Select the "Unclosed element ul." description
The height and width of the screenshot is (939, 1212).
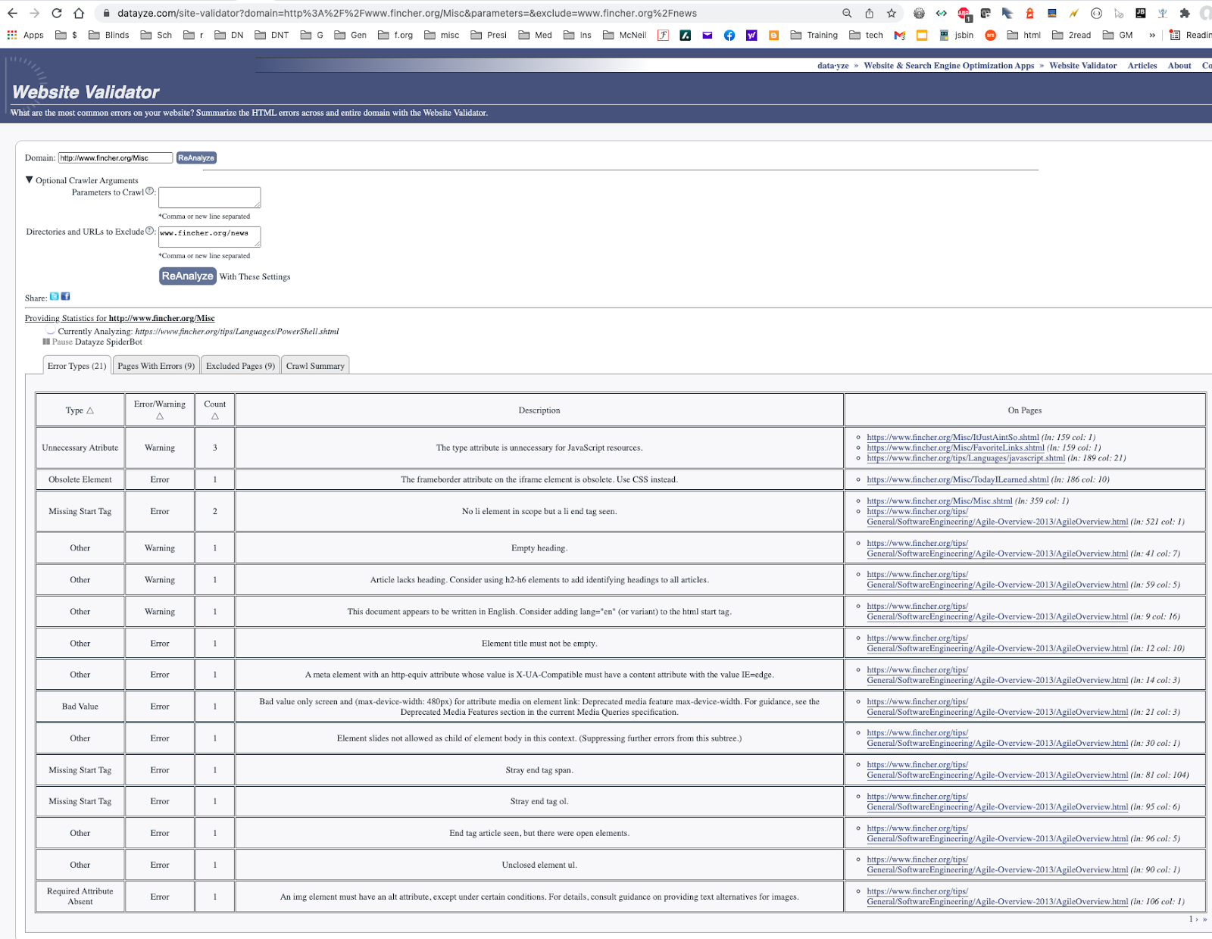pos(539,865)
